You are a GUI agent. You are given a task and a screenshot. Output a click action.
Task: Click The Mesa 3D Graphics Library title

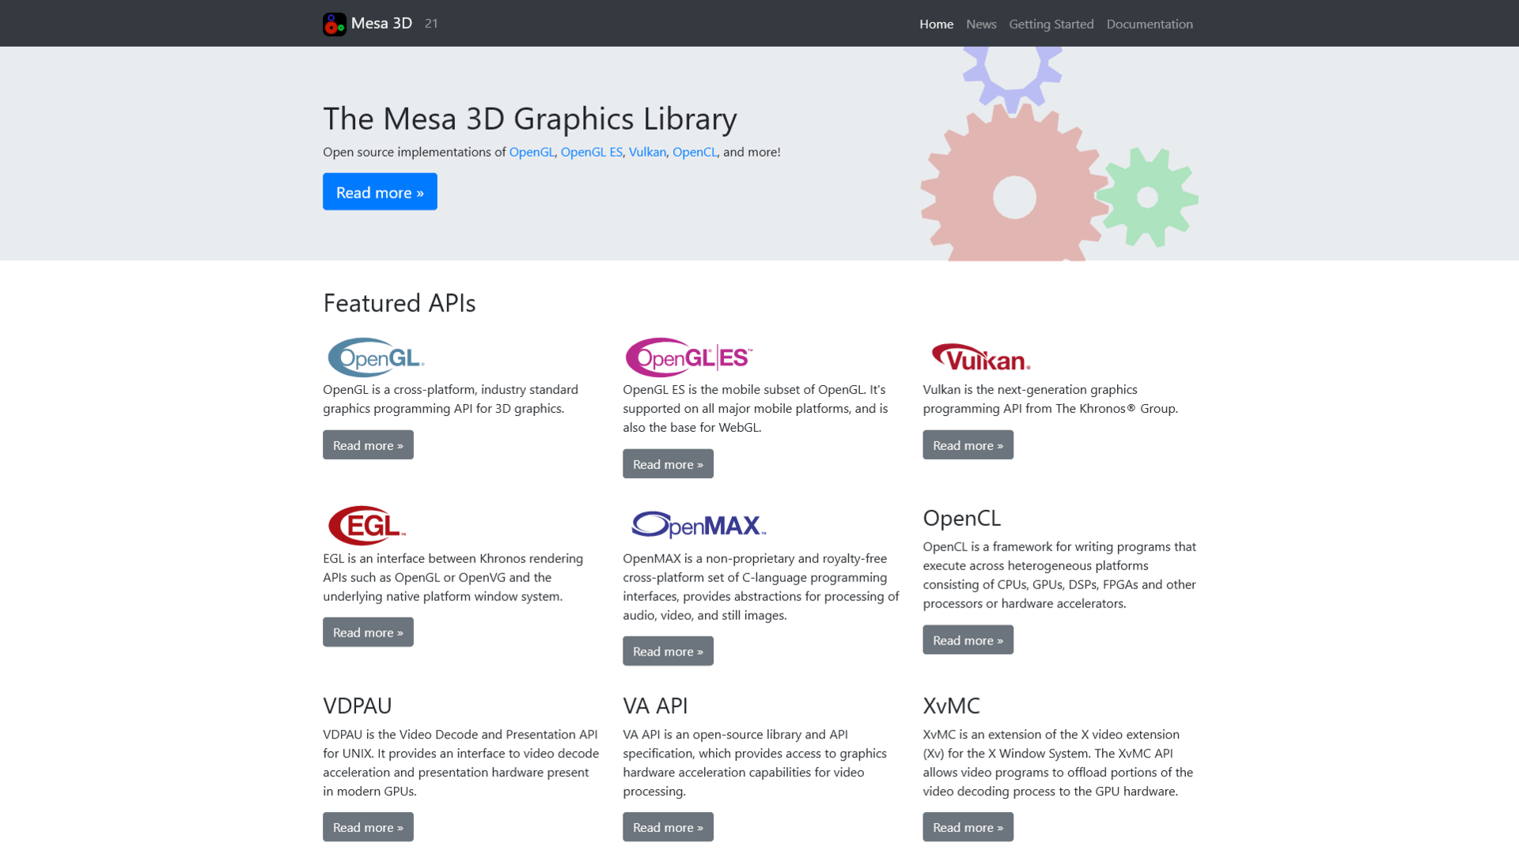(530, 119)
